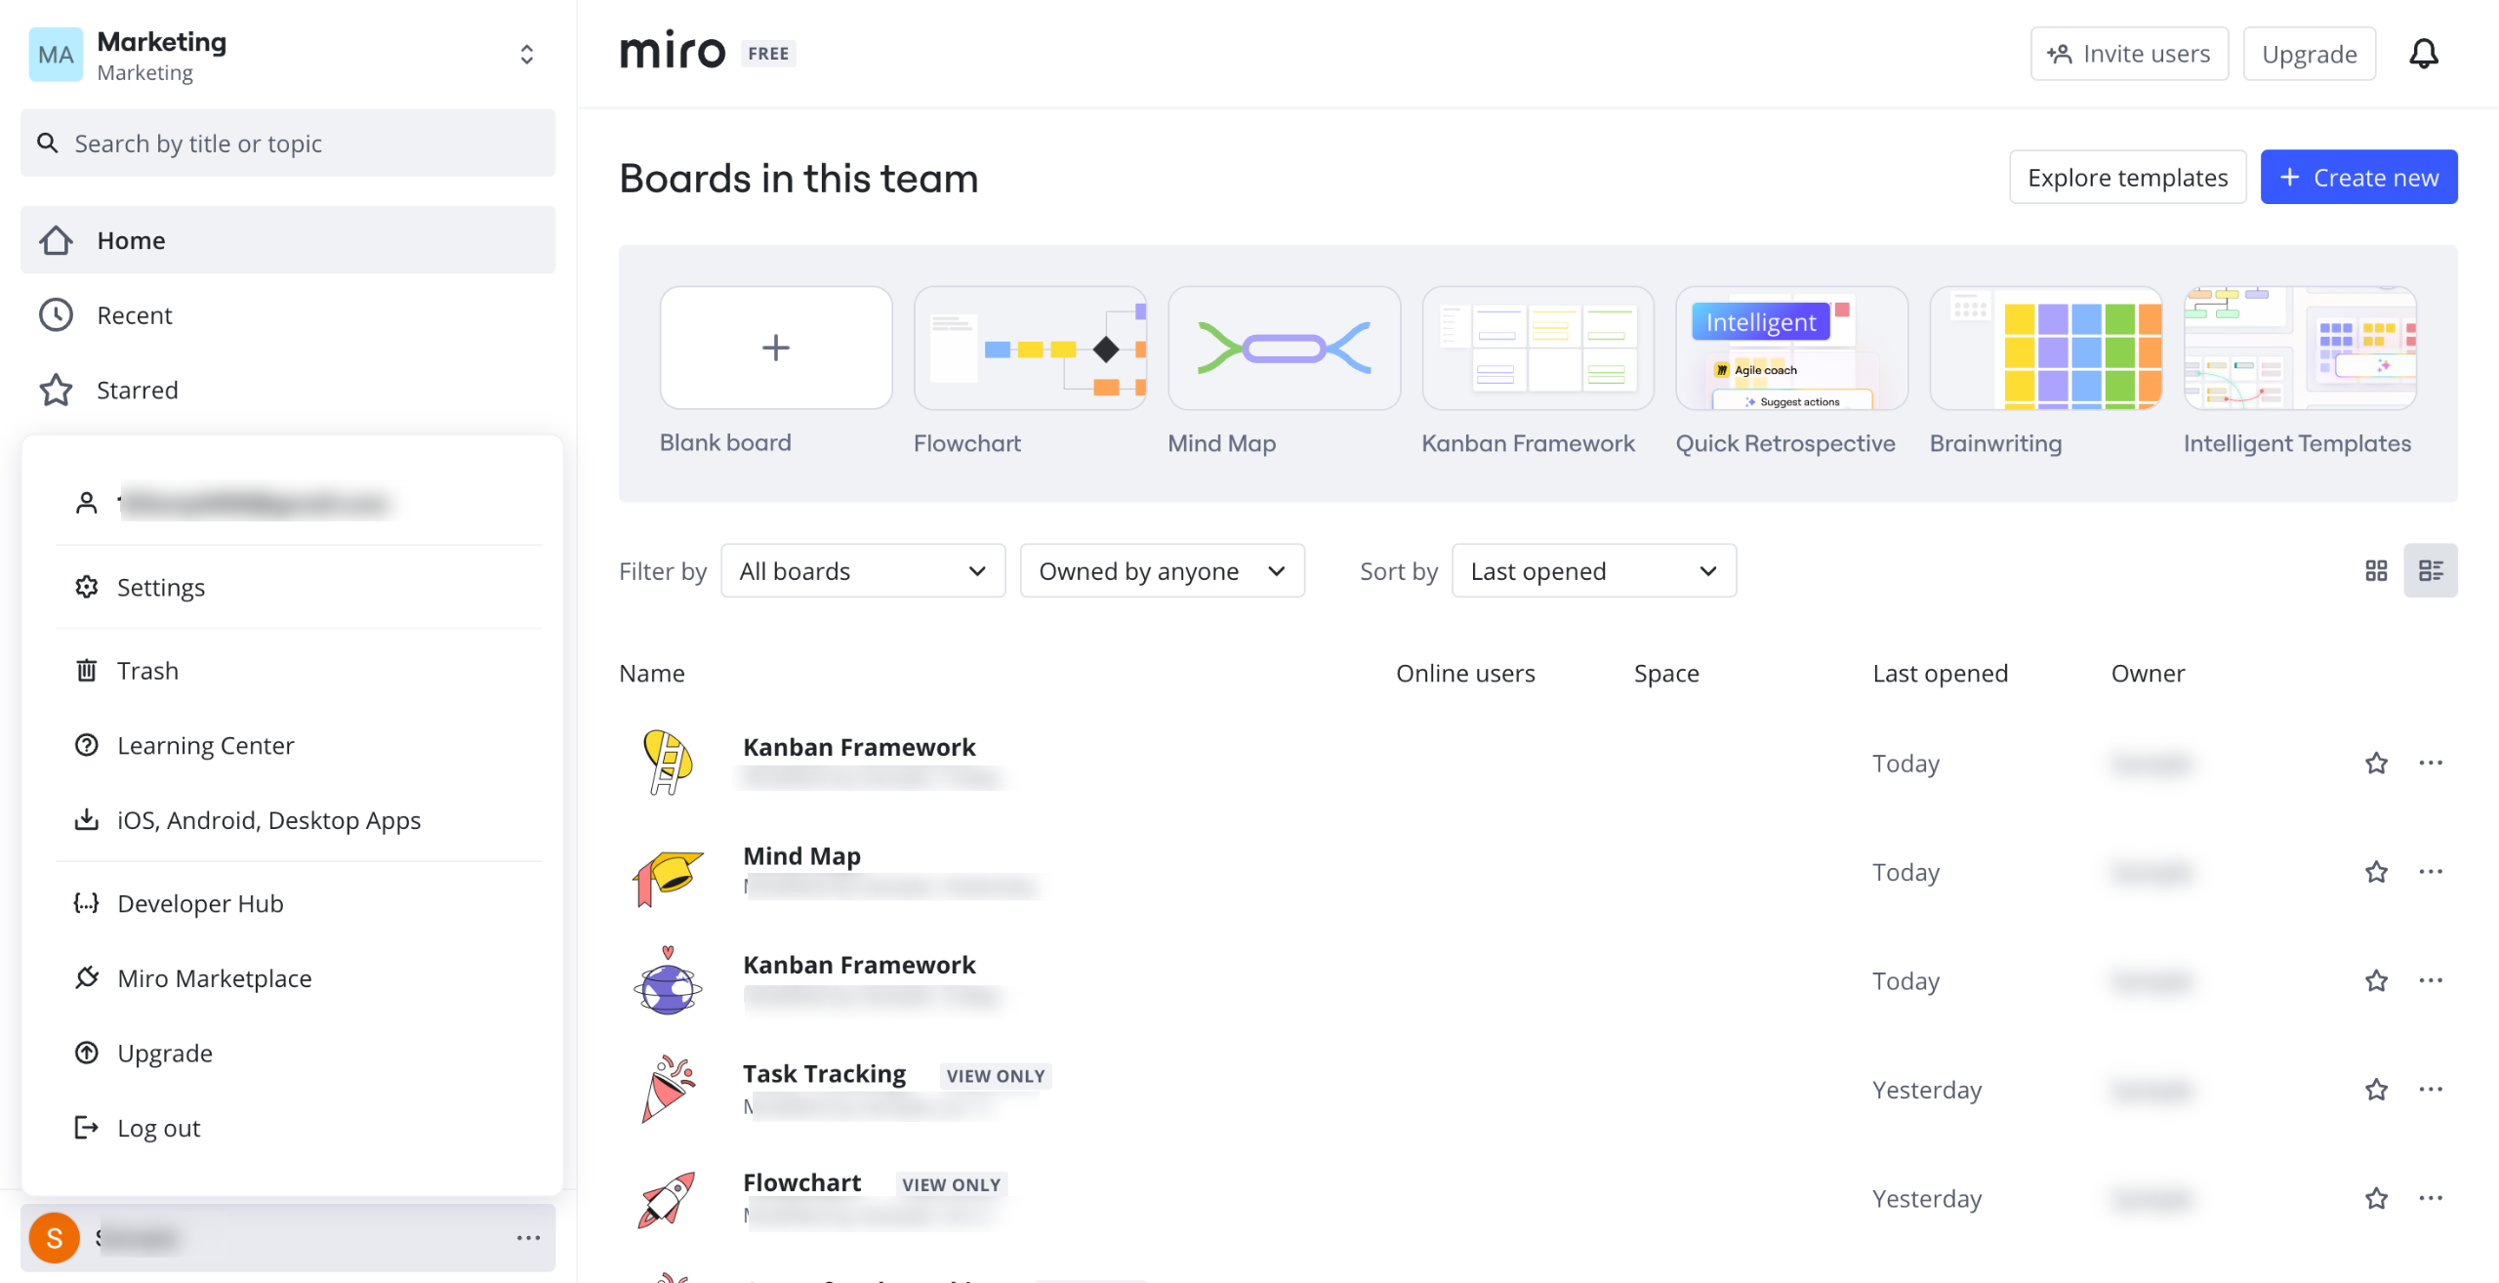Image resolution: width=2499 pixels, height=1283 pixels.
Task: Expand the All boards filter dropdown
Action: tap(863, 571)
